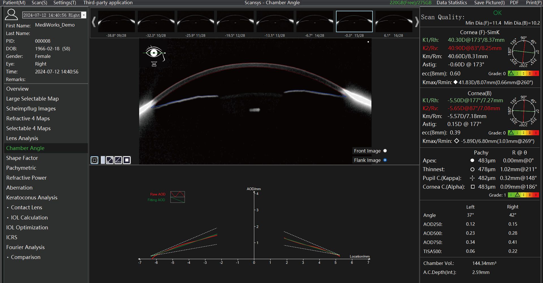This screenshot has height=283, width=543.
Task: Go to next Scheimpflug thumbnails with right arrow
Action: tap(417, 22)
